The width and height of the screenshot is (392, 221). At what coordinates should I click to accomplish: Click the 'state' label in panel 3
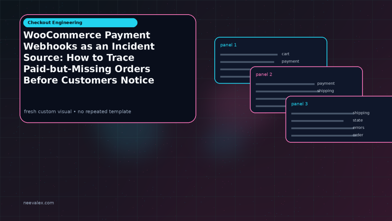click(x=358, y=120)
